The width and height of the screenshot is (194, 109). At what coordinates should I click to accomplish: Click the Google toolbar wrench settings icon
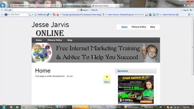coord(191,10)
